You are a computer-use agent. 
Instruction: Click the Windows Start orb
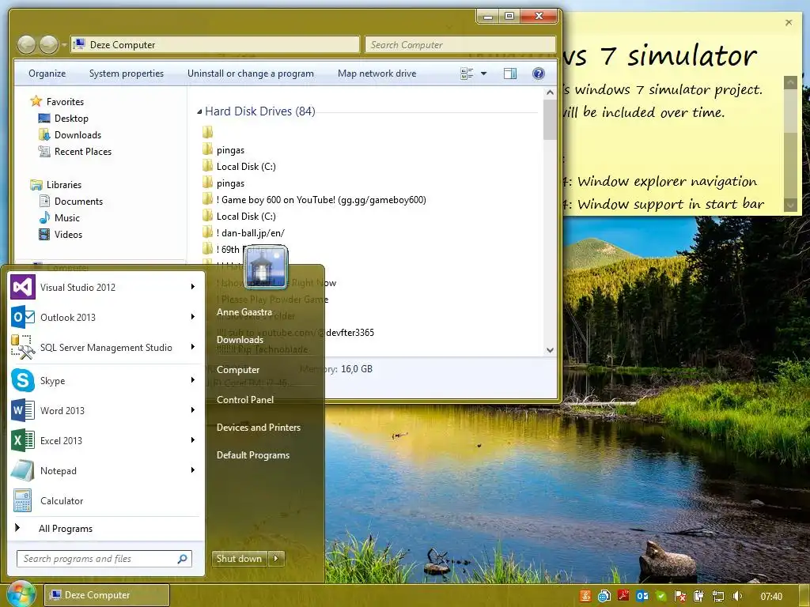click(x=20, y=594)
